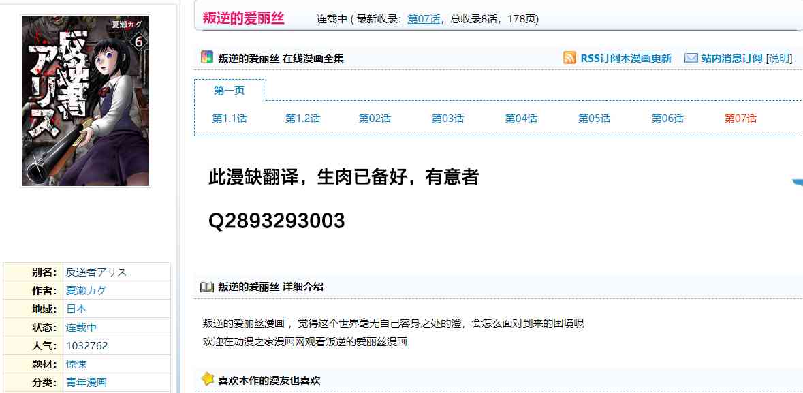
Task: Select the 第一页 tab
Action: pos(229,91)
